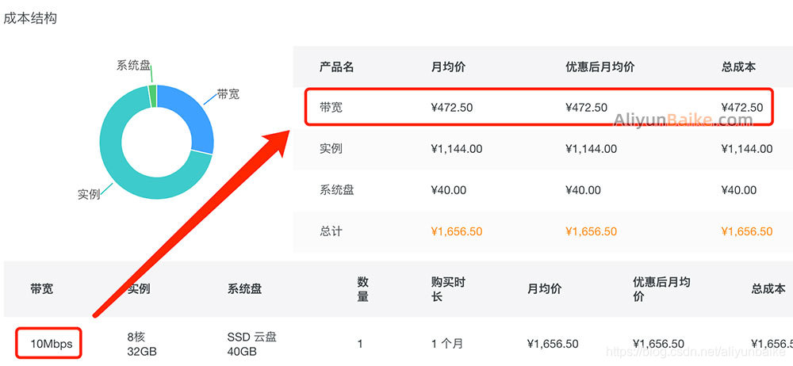The width and height of the screenshot is (793, 366).
Task: Click the 购买时长 column header
Action: coord(445,289)
